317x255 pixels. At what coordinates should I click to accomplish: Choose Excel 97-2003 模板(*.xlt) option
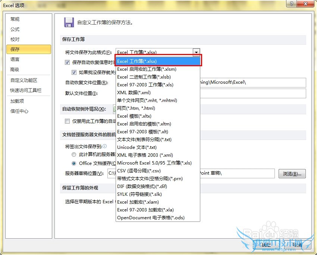[158, 131]
